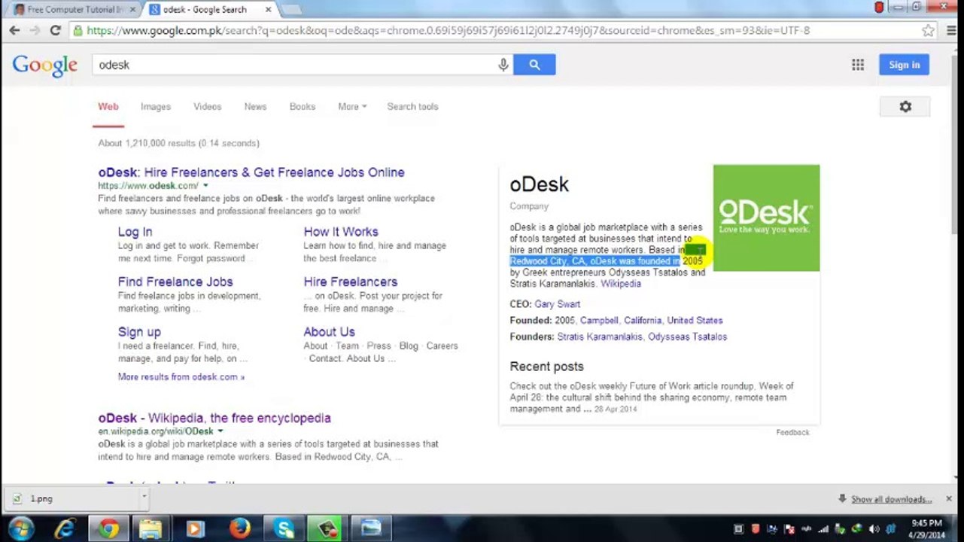Open Search tools
964x542 pixels.
click(x=412, y=107)
